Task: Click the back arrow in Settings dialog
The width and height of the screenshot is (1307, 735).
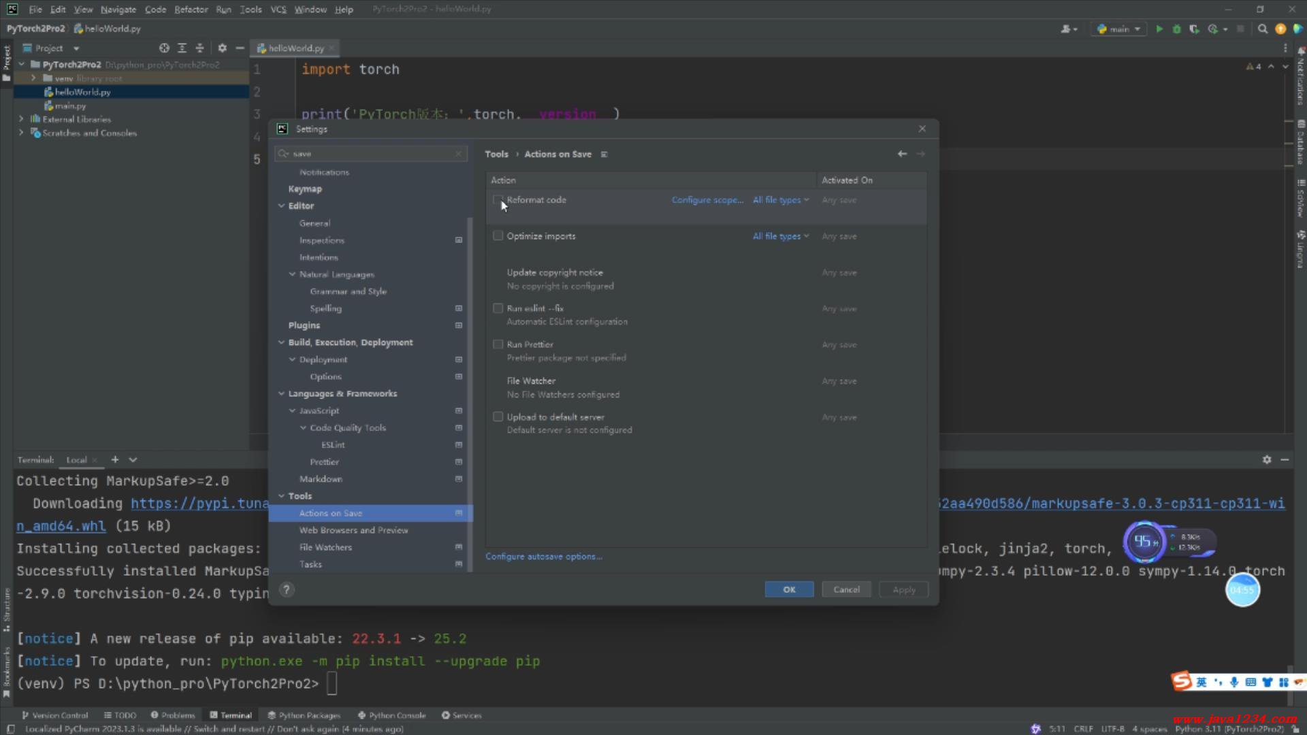Action: point(902,154)
